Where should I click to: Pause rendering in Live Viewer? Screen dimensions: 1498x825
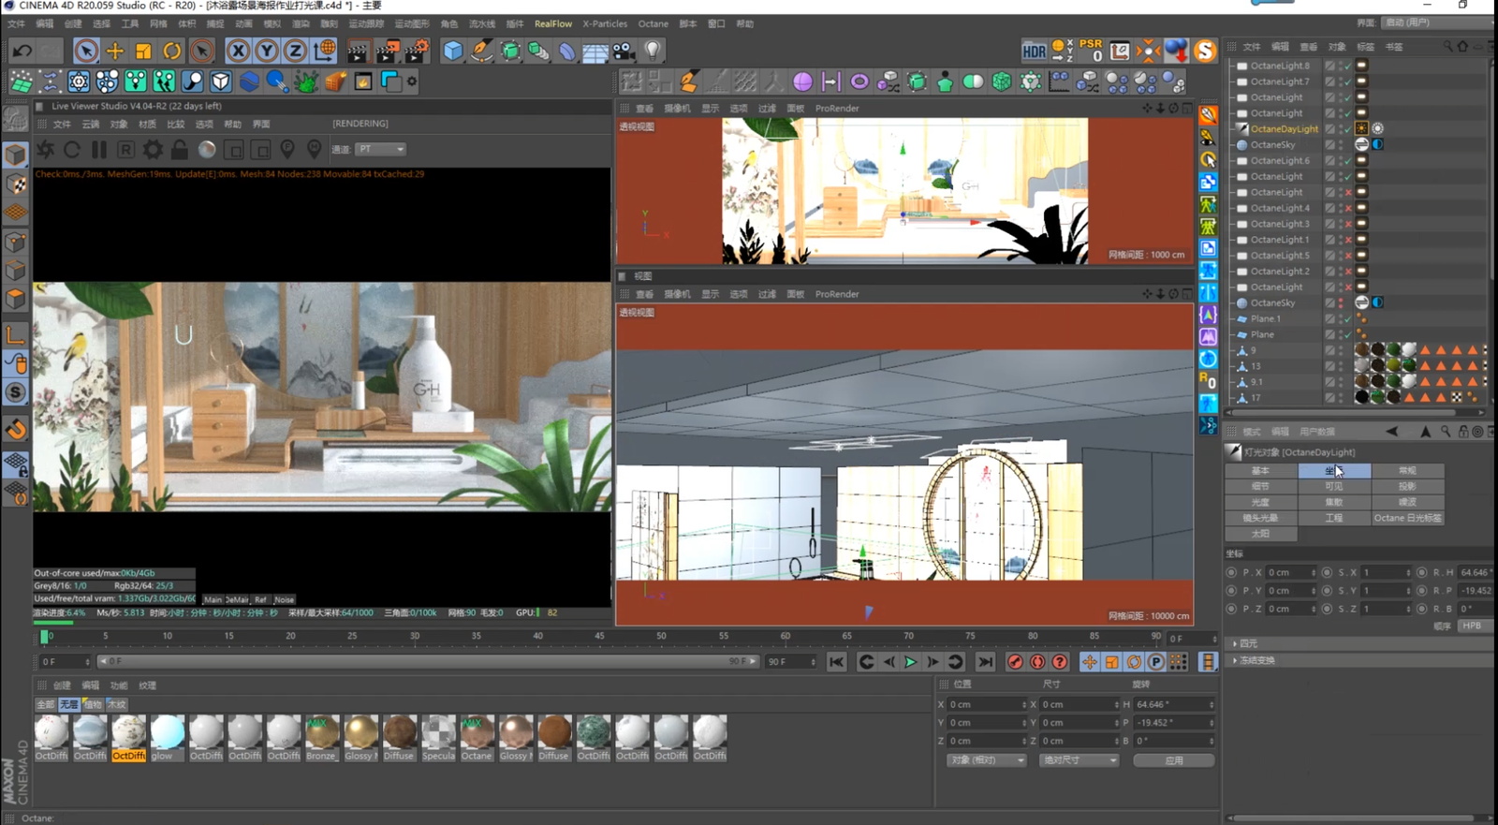[99, 150]
